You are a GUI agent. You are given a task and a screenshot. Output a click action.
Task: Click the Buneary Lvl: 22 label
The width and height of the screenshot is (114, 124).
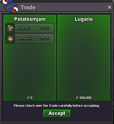click(x=44, y=28)
